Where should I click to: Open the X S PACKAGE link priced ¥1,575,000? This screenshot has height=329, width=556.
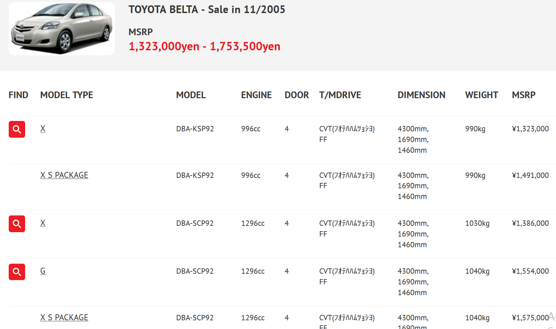click(64, 318)
